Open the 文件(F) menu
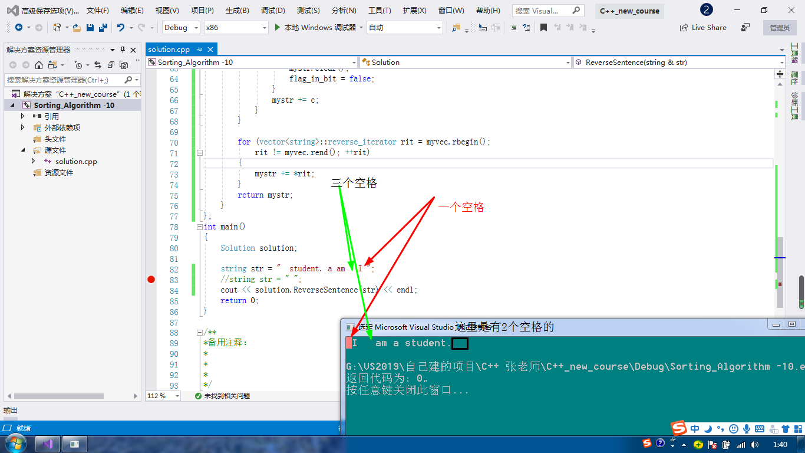The height and width of the screenshot is (453, 805). [x=97, y=11]
